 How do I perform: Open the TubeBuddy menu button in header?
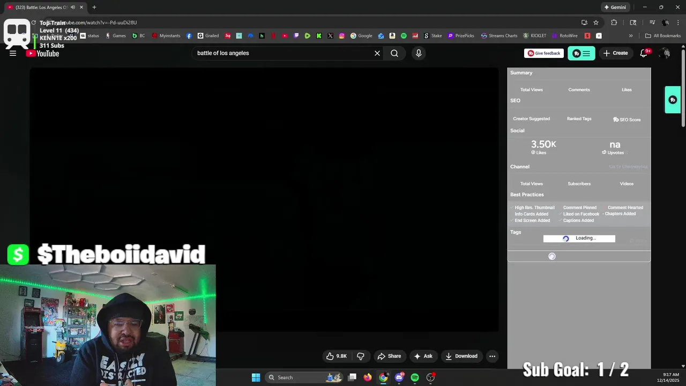pos(581,53)
